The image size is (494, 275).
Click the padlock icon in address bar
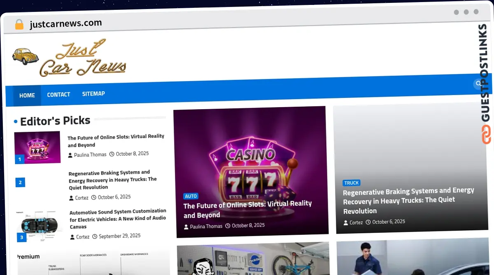pos(19,25)
